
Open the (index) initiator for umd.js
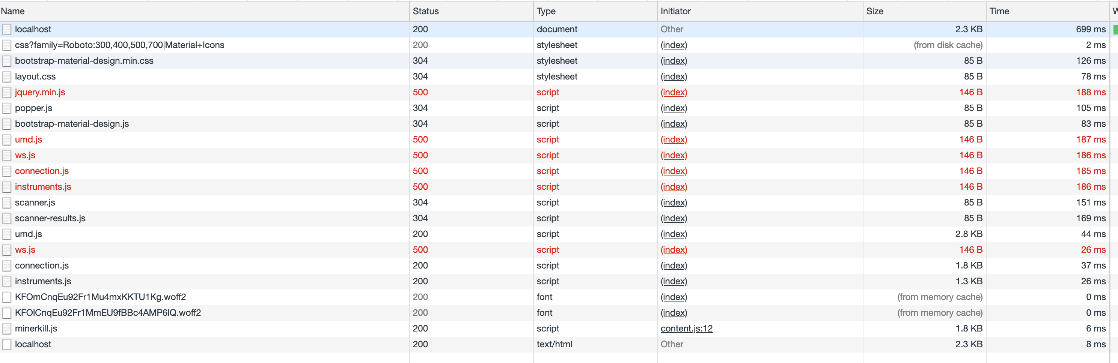[x=673, y=139]
